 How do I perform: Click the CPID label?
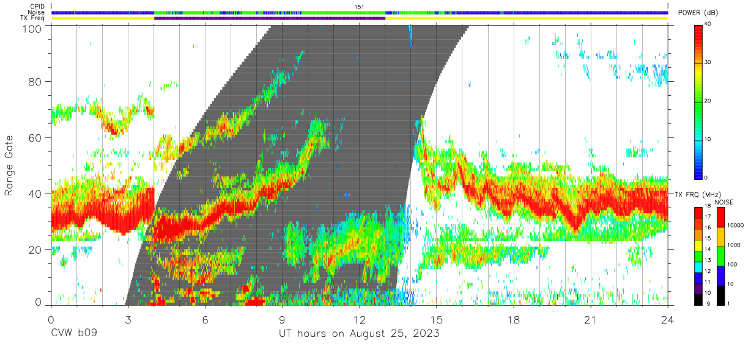pyautogui.click(x=37, y=6)
